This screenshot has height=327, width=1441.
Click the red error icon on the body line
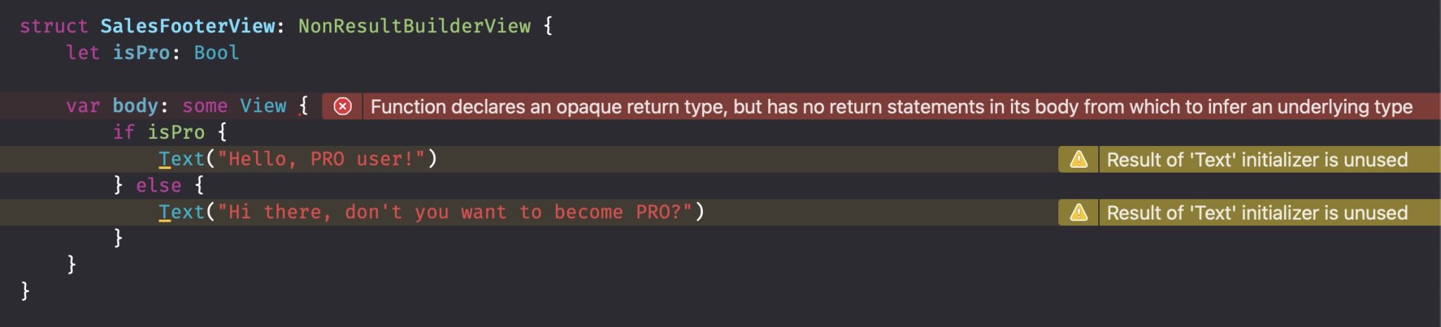coord(343,107)
